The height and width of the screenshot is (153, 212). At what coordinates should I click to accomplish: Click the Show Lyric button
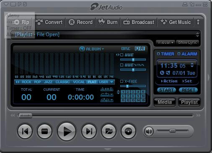pos(187,42)
